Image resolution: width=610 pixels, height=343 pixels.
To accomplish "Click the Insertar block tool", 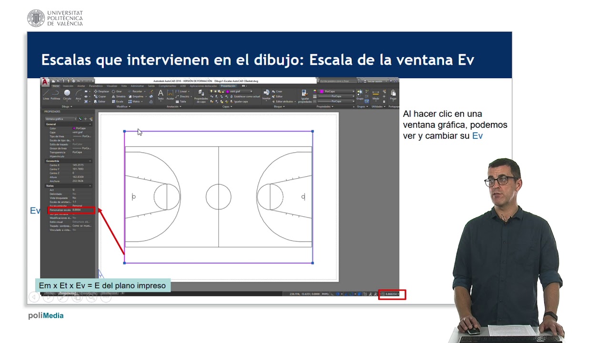I will [266, 95].
